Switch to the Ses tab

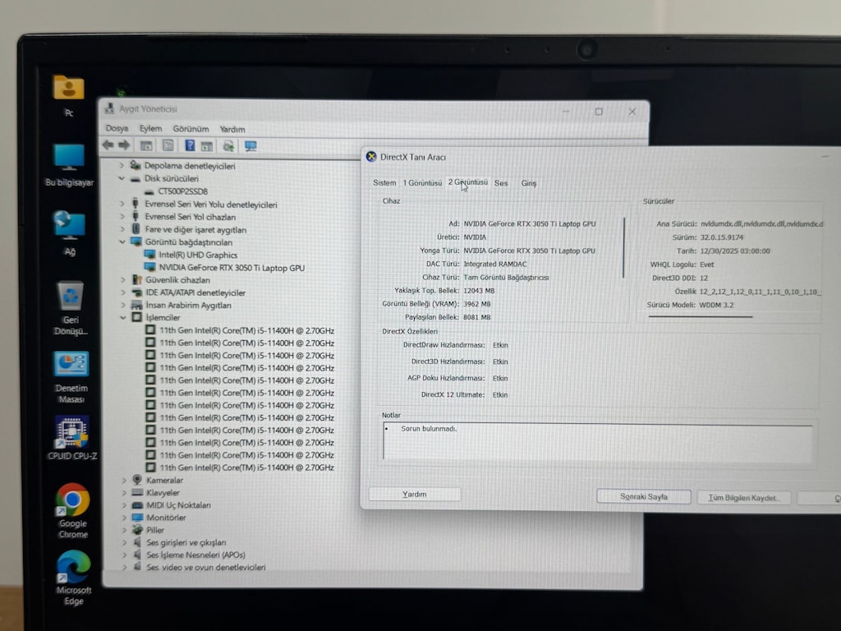[x=501, y=183]
